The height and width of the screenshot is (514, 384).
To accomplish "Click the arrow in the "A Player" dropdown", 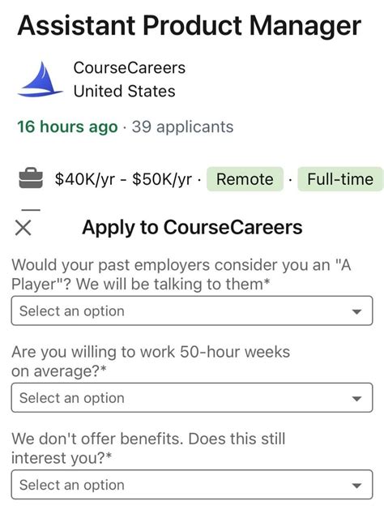I will coord(356,312).
